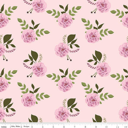Click the ruler number 11
The image size is (128, 128).
[118, 127]
